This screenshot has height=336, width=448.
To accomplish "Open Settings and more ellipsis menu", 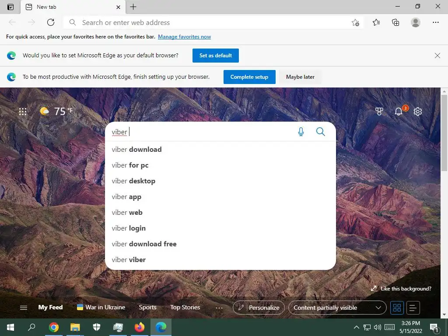I will (x=435, y=22).
